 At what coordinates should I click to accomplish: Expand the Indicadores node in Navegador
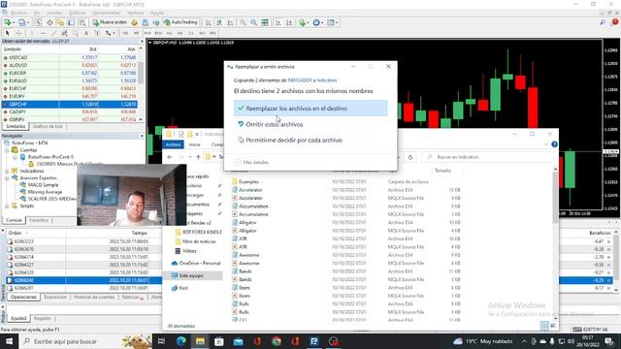(7, 171)
